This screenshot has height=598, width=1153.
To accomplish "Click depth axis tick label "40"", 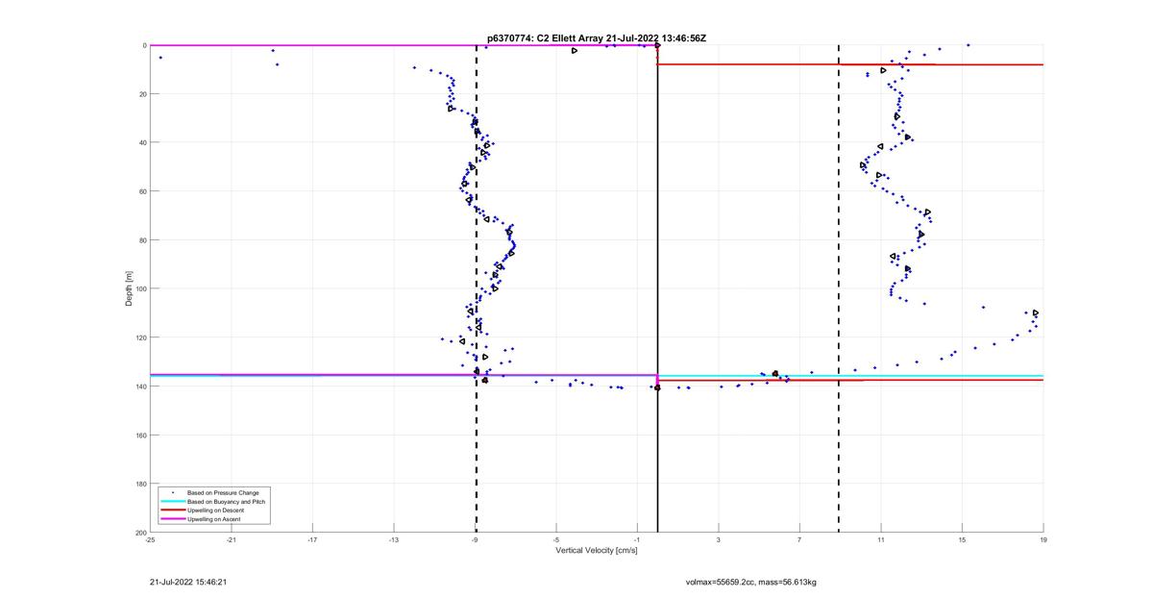I will pos(141,142).
